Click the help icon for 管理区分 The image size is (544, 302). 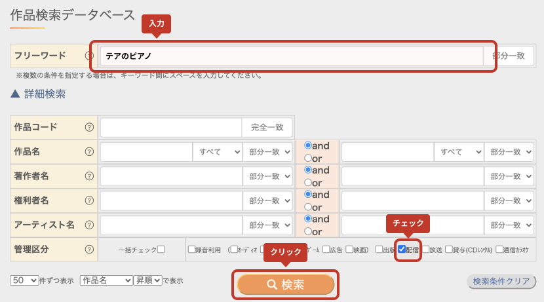pyautogui.click(x=89, y=249)
